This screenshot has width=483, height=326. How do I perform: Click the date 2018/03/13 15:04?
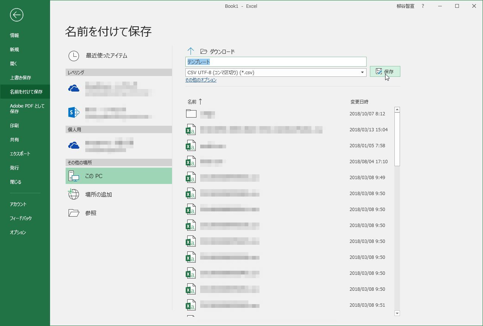368,130
